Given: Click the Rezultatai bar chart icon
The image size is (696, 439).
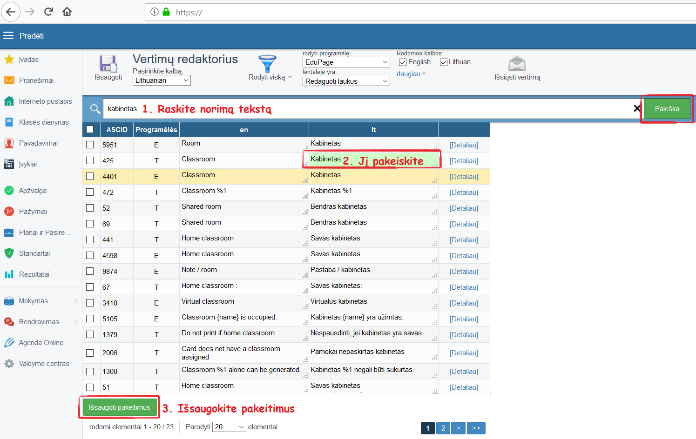Looking at the screenshot, I should (9, 274).
